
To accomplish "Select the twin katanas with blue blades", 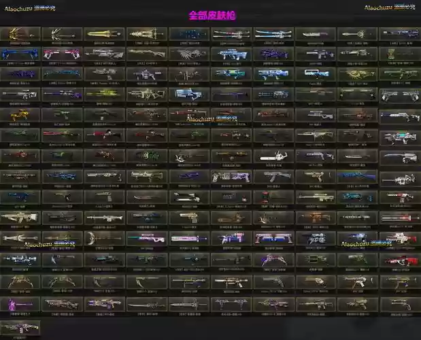I will pos(273,34).
